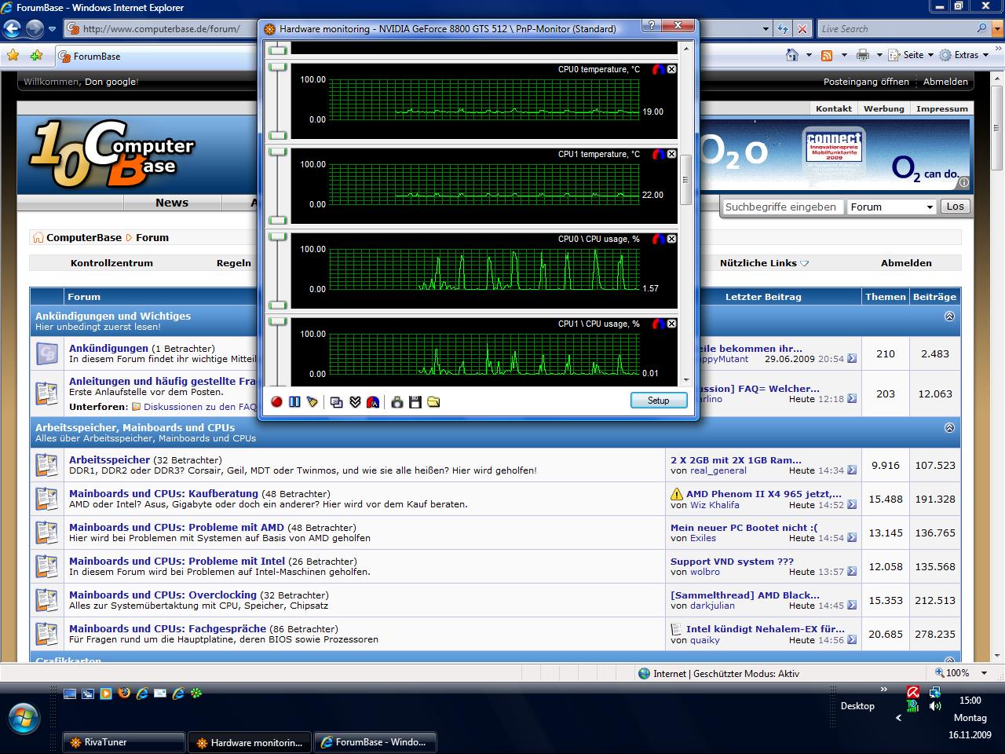Screen dimensions: 1005x754
Task: Click the Favorites star icon
Action: [13, 55]
